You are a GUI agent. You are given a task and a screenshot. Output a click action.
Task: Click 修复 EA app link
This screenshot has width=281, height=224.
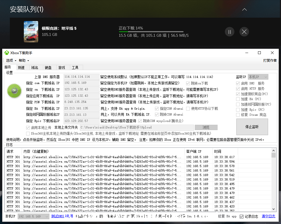(227, 216)
